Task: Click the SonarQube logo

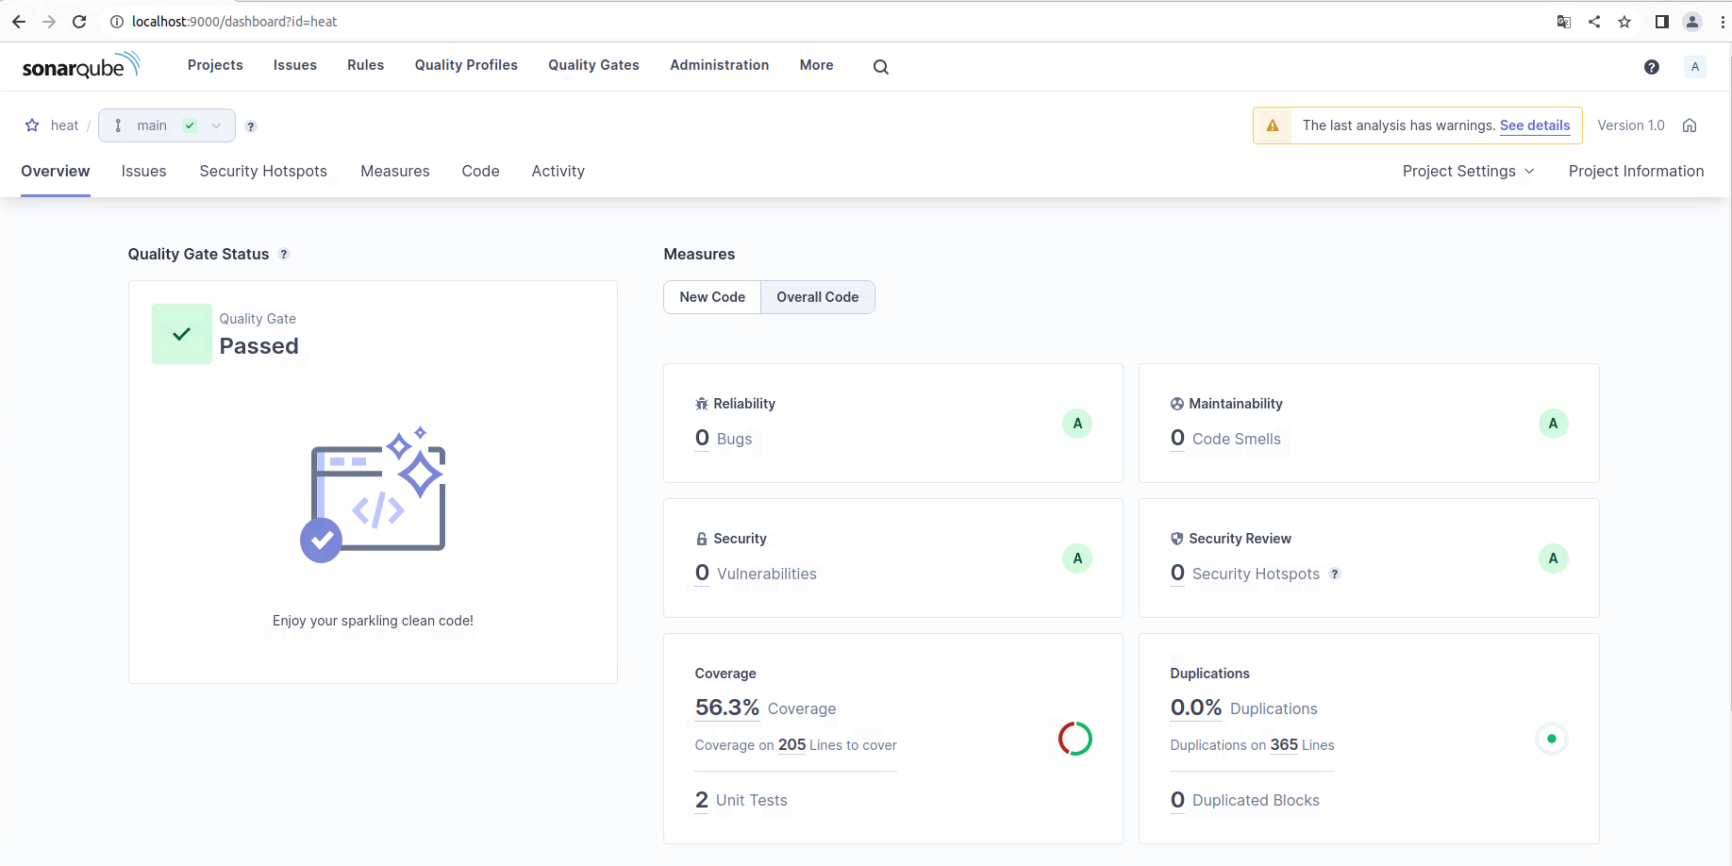Action: pos(81,66)
